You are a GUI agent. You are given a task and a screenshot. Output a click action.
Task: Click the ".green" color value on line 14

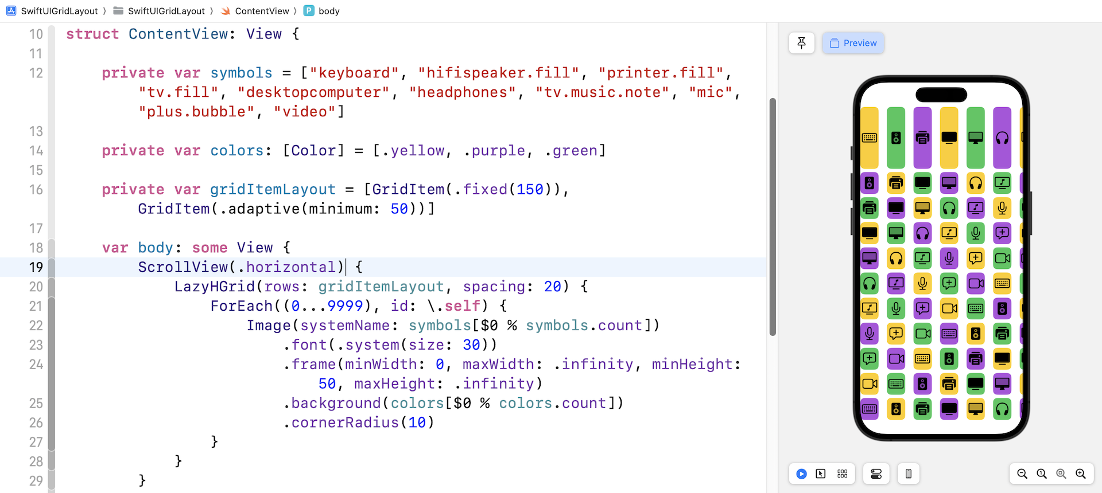pos(571,151)
